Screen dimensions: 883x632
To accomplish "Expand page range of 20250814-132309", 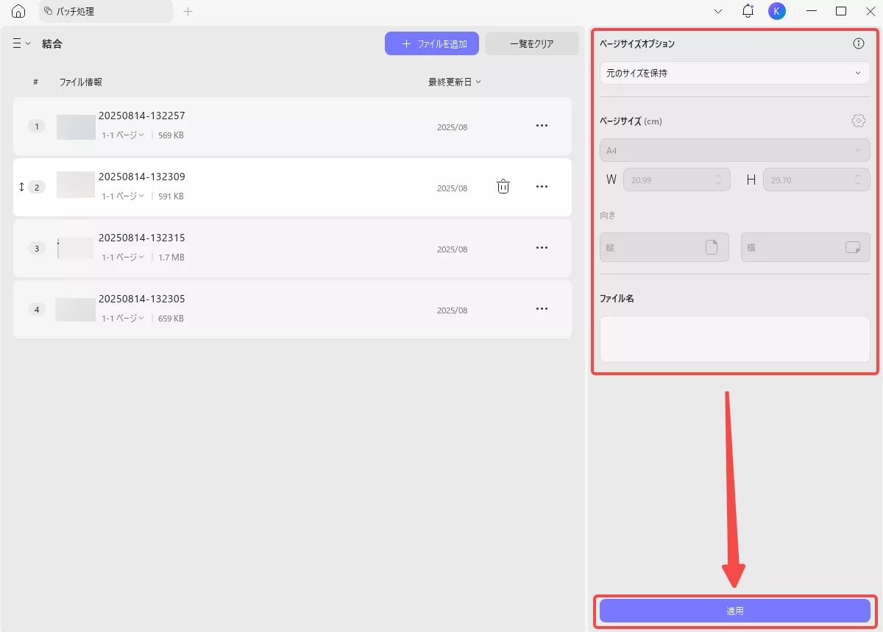I will coord(123,196).
